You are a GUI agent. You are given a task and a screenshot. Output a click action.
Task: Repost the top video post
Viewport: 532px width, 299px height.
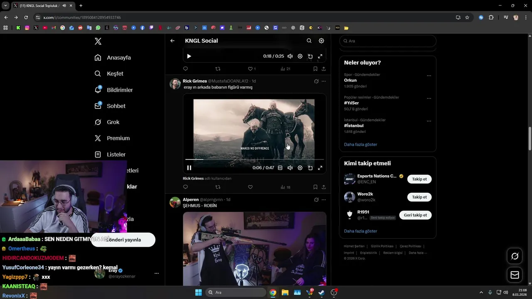click(x=218, y=69)
